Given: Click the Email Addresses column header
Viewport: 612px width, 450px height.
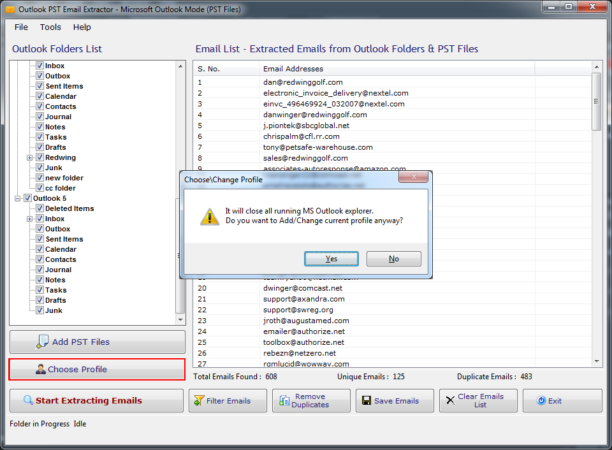Looking at the screenshot, I should (397, 69).
